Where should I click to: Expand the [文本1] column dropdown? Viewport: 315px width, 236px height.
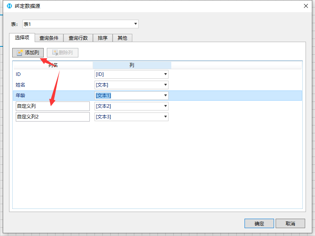pyautogui.click(x=165, y=96)
